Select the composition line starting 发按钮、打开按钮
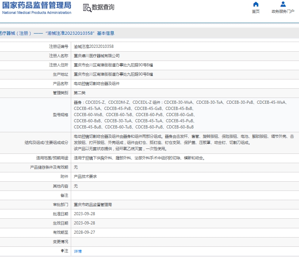This screenshot has height=258, width=299. pyautogui.click(x=162, y=143)
